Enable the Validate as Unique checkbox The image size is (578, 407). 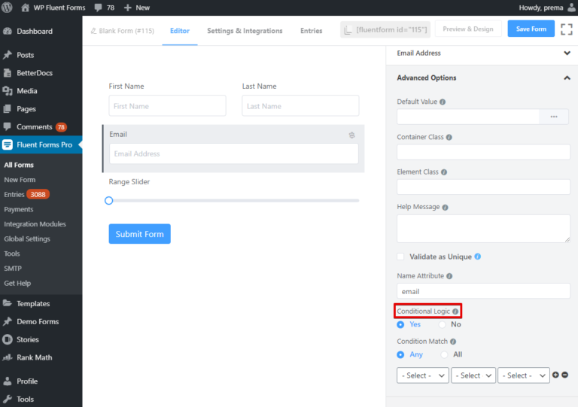(x=400, y=257)
